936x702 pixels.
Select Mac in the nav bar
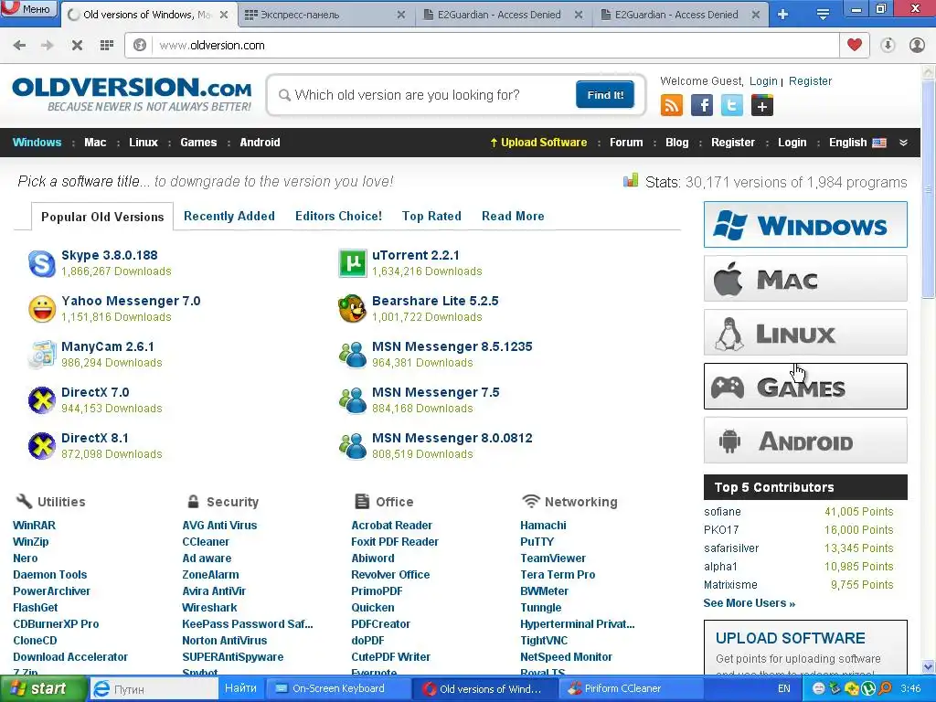pos(95,143)
